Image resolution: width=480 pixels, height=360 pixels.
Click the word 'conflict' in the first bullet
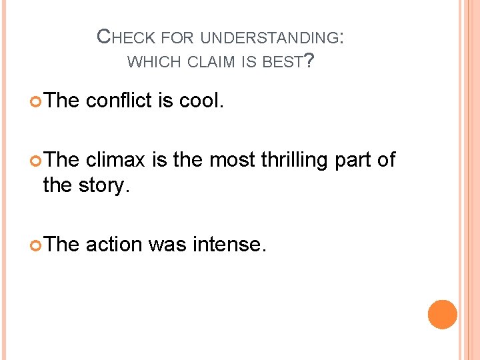coord(119,100)
